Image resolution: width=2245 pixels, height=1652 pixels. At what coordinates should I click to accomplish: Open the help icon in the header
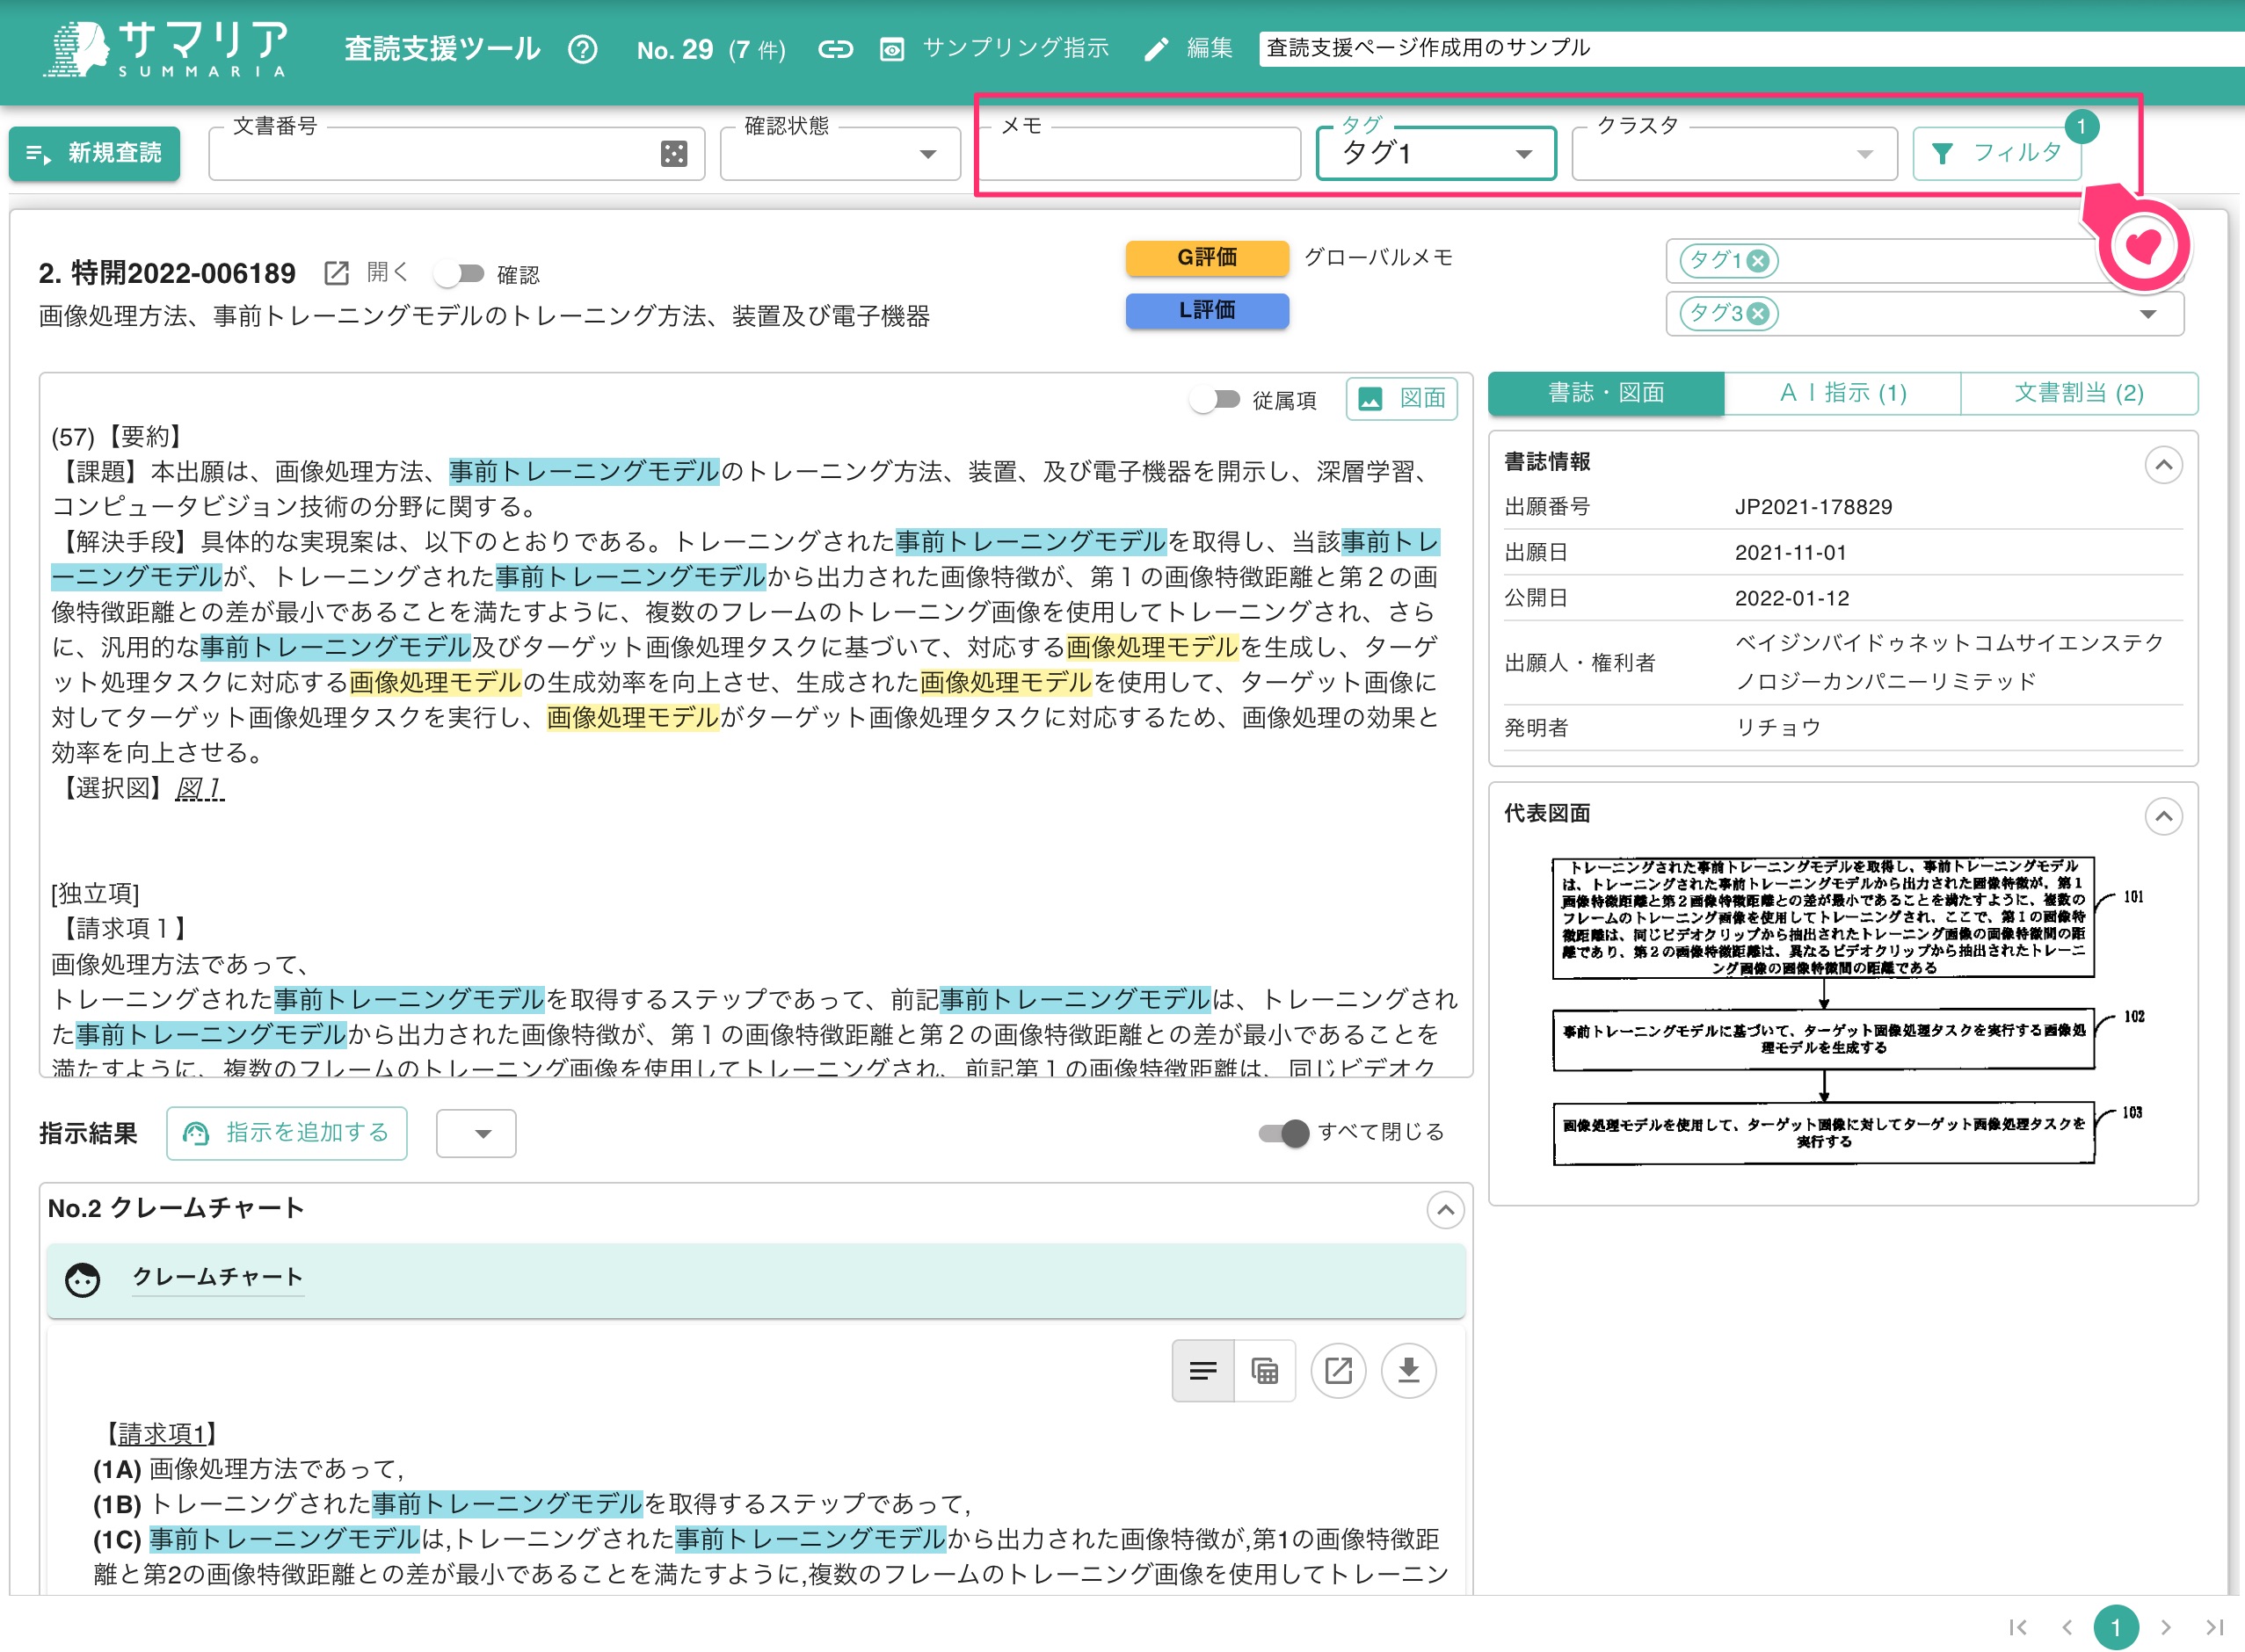584,48
